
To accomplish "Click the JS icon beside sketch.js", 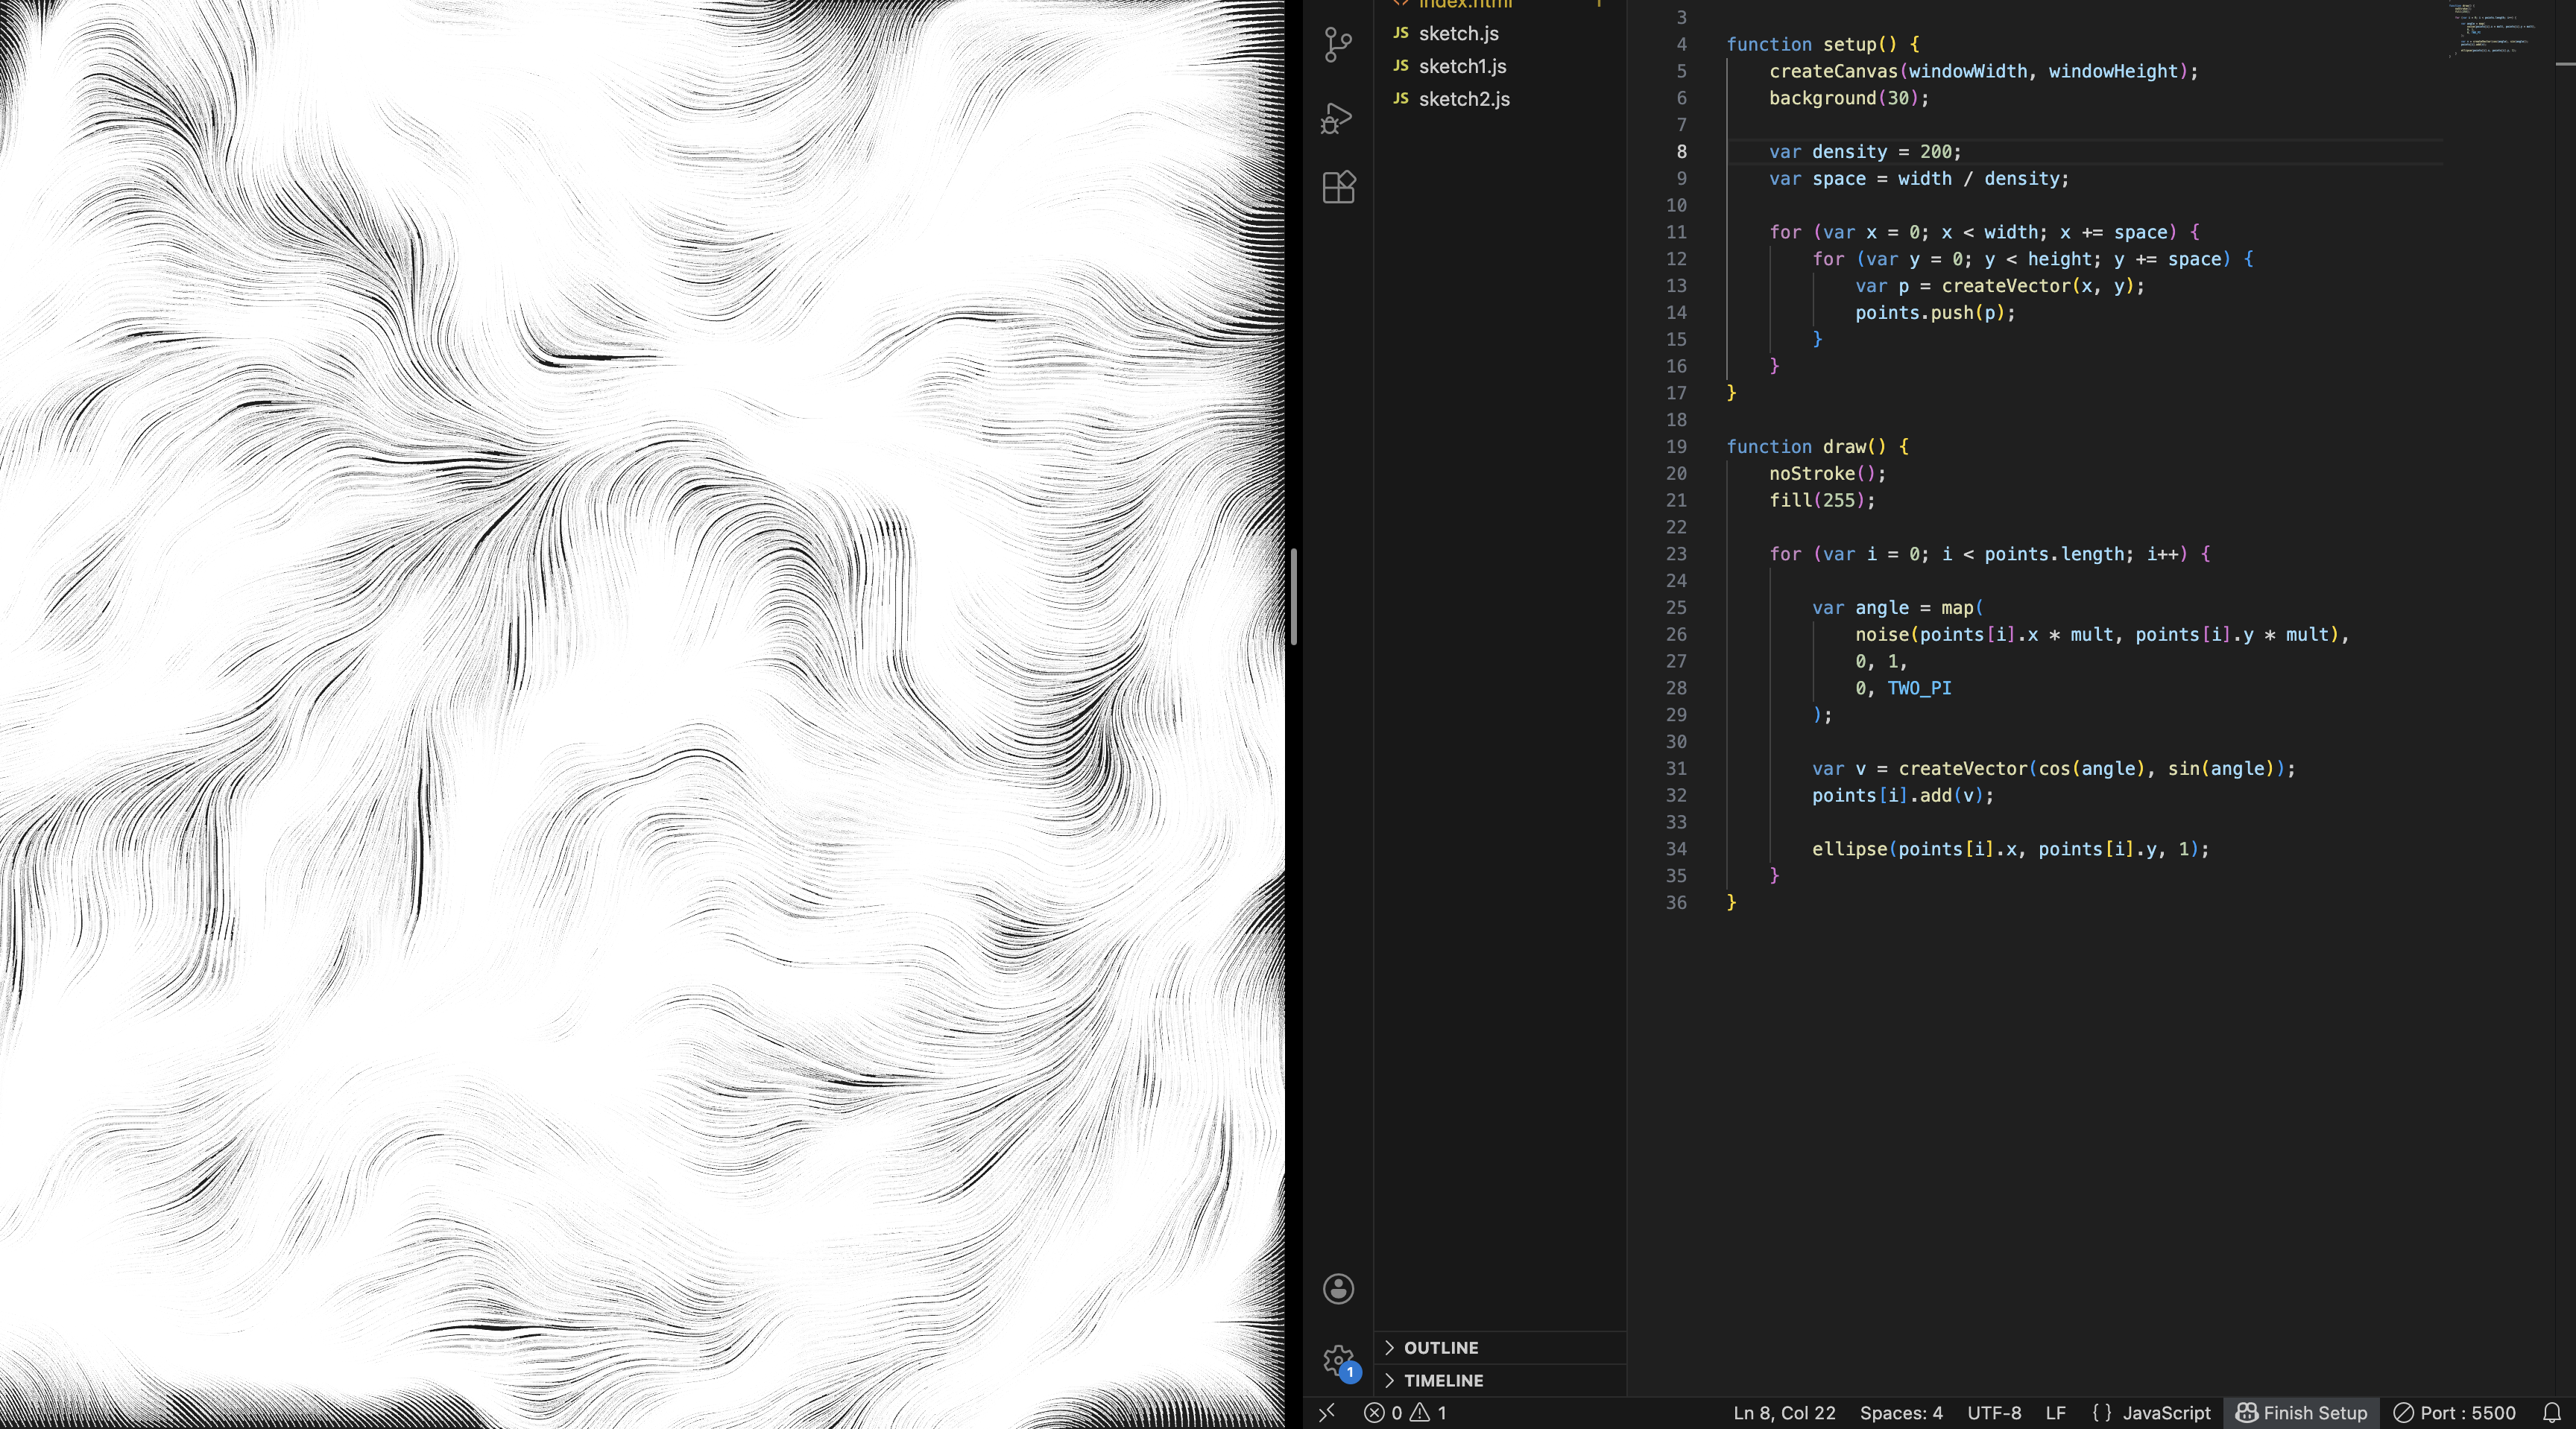I will pyautogui.click(x=1401, y=33).
